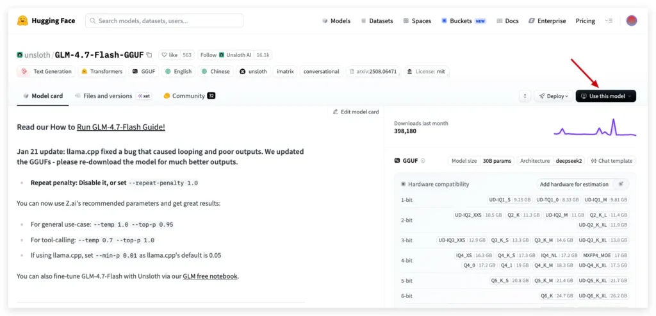Select the English language tag
Viewport: 656px width, 316px height.
tap(178, 71)
